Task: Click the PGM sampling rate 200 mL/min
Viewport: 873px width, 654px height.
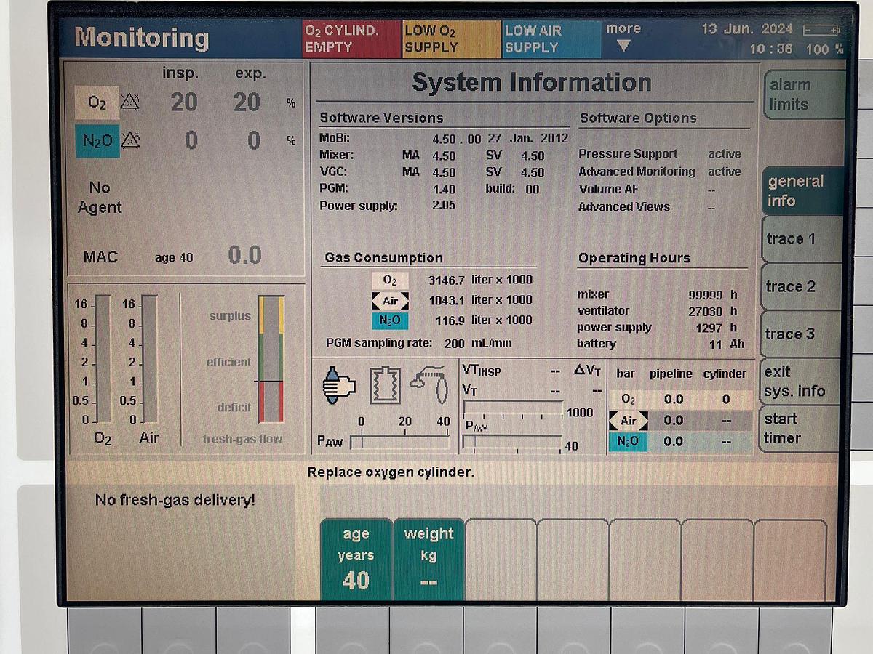Action: [x=419, y=343]
